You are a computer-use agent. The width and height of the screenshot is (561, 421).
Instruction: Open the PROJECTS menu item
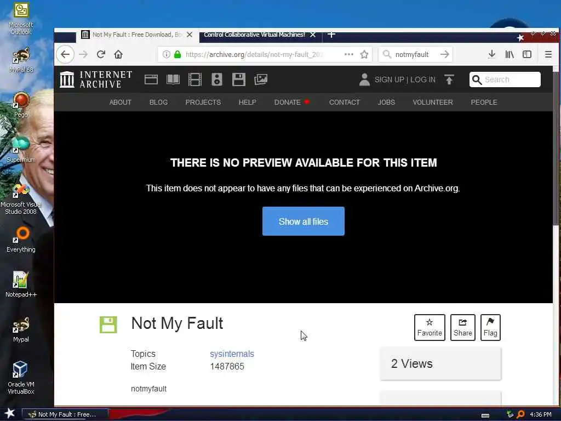(x=203, y=103)
